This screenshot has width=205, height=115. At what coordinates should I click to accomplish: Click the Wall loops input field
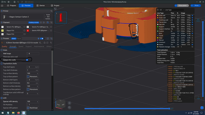pyautogui.click(x=33, y=54)
